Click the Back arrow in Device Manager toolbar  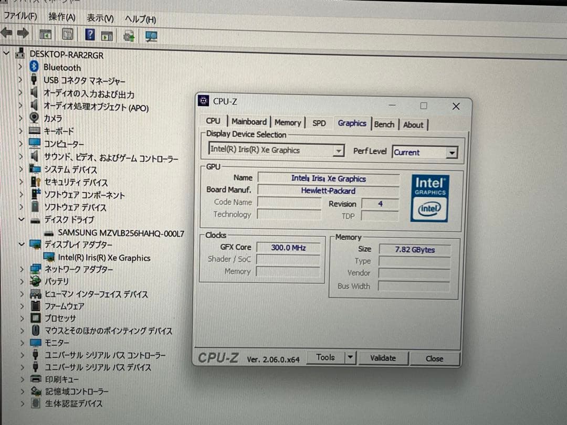6,33
